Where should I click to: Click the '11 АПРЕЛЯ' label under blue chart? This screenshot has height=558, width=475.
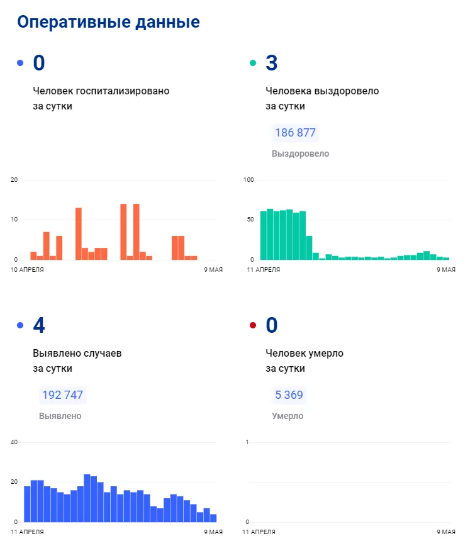click(x=27, y=532)
